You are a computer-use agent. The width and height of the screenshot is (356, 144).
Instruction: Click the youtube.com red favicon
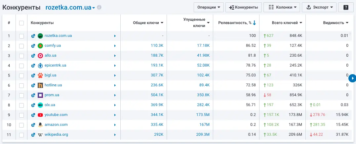pos(40,115)
